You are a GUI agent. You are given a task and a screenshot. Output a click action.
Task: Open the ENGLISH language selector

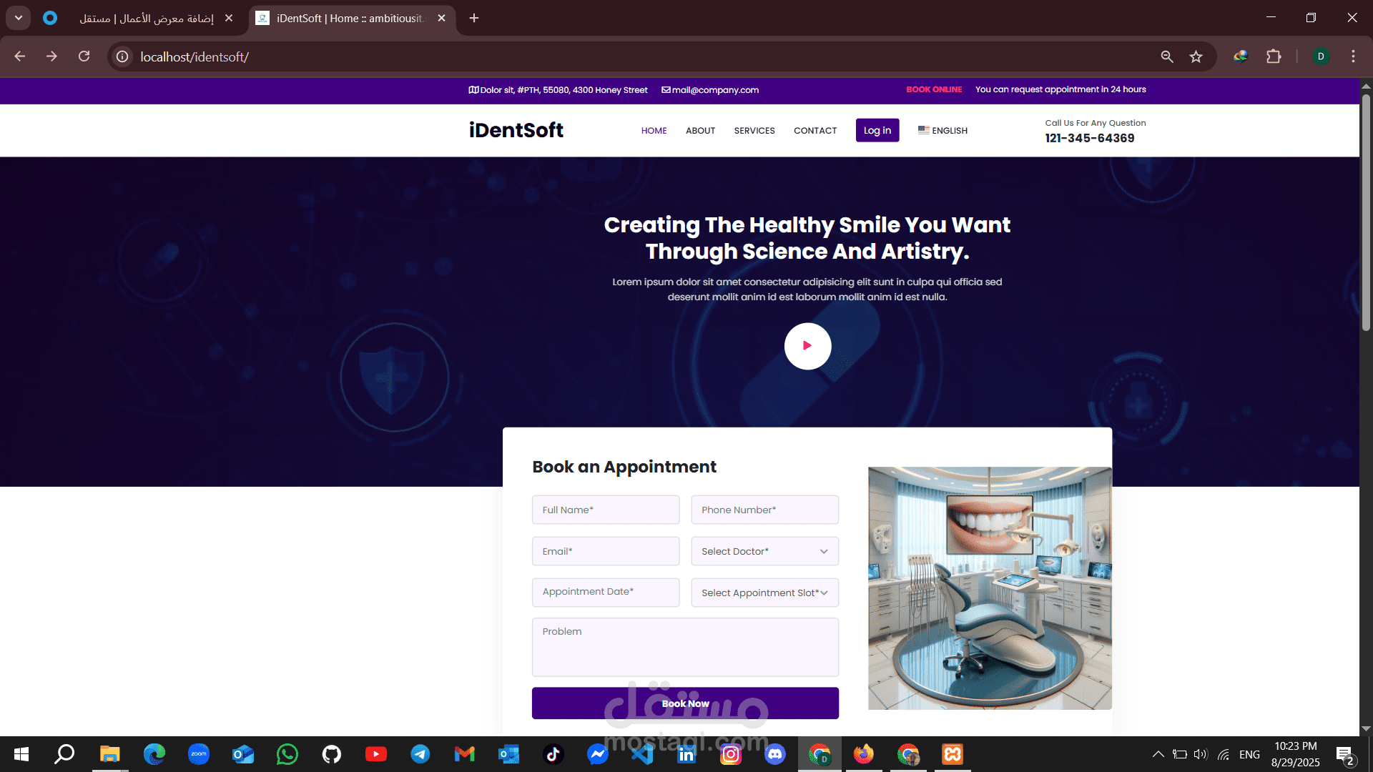point(943,131)
